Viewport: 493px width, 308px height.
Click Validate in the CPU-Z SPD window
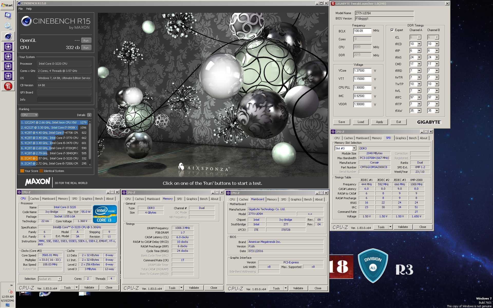click(403, 227)
